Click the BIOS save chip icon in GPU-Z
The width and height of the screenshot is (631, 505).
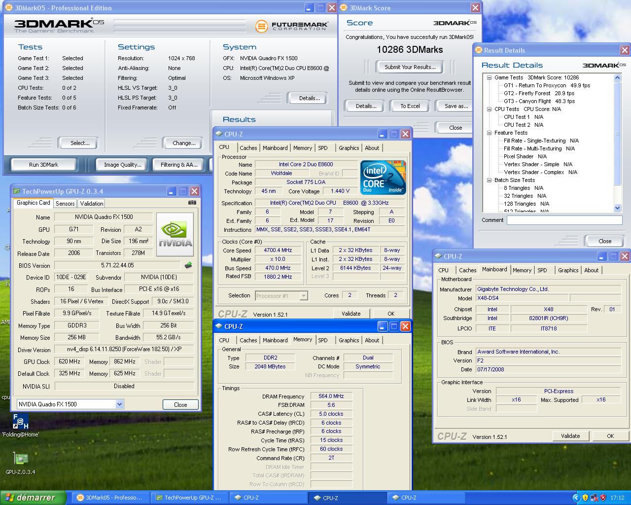click(188, 265)
